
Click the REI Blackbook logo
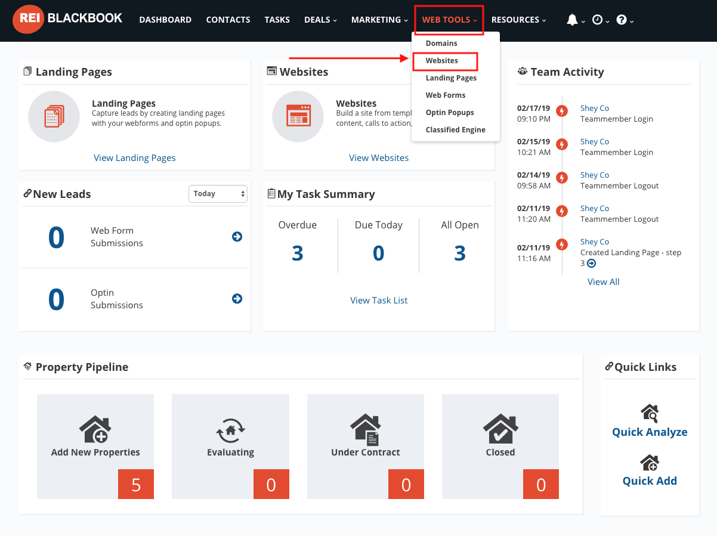(67, 19)
